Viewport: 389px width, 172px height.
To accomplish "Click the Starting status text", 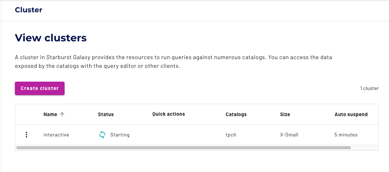I will click(x=120, y=135).
